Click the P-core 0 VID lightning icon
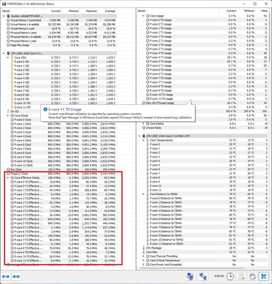The height and width of the screenshot is (284, 272). point(12,62)
